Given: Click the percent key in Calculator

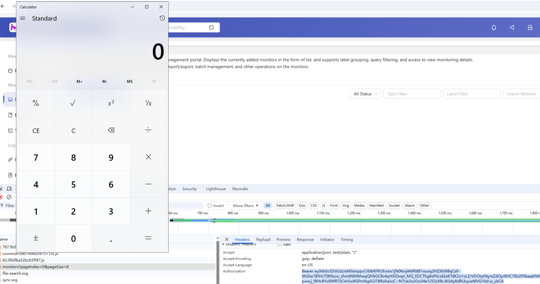Looking at the screenshot, I should 36,103.
